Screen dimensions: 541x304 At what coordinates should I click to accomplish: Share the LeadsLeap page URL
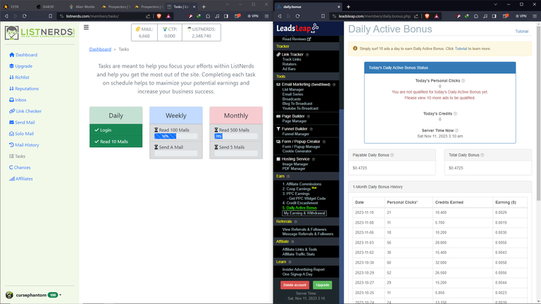pyautogui.click(x=416, y=16)
